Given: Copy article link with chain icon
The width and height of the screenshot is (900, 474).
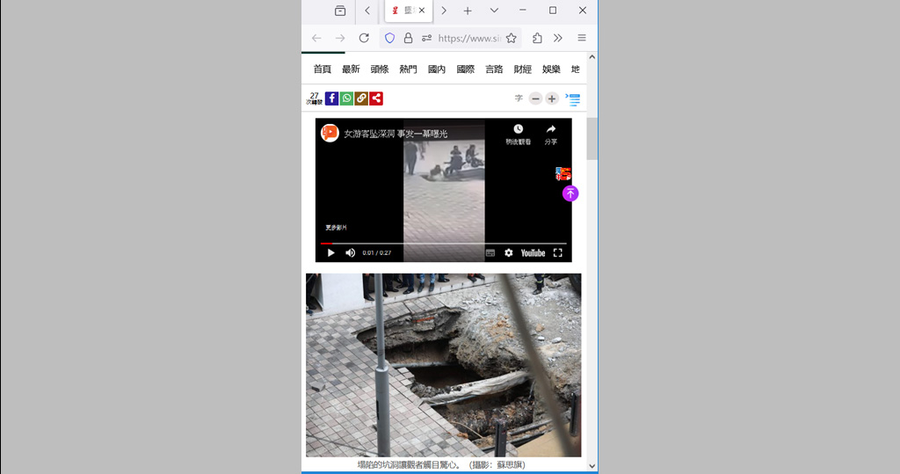Looking at the screenshot, I should (x=361, y=98).
